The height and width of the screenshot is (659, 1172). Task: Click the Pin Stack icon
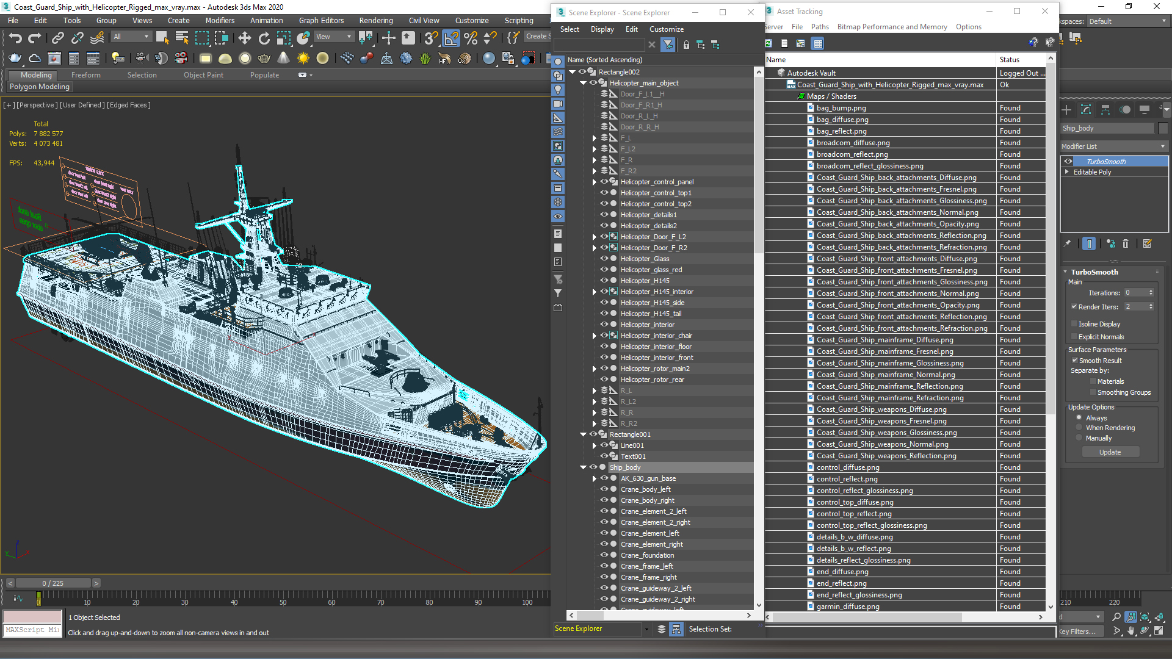(x=1067, y=243)
